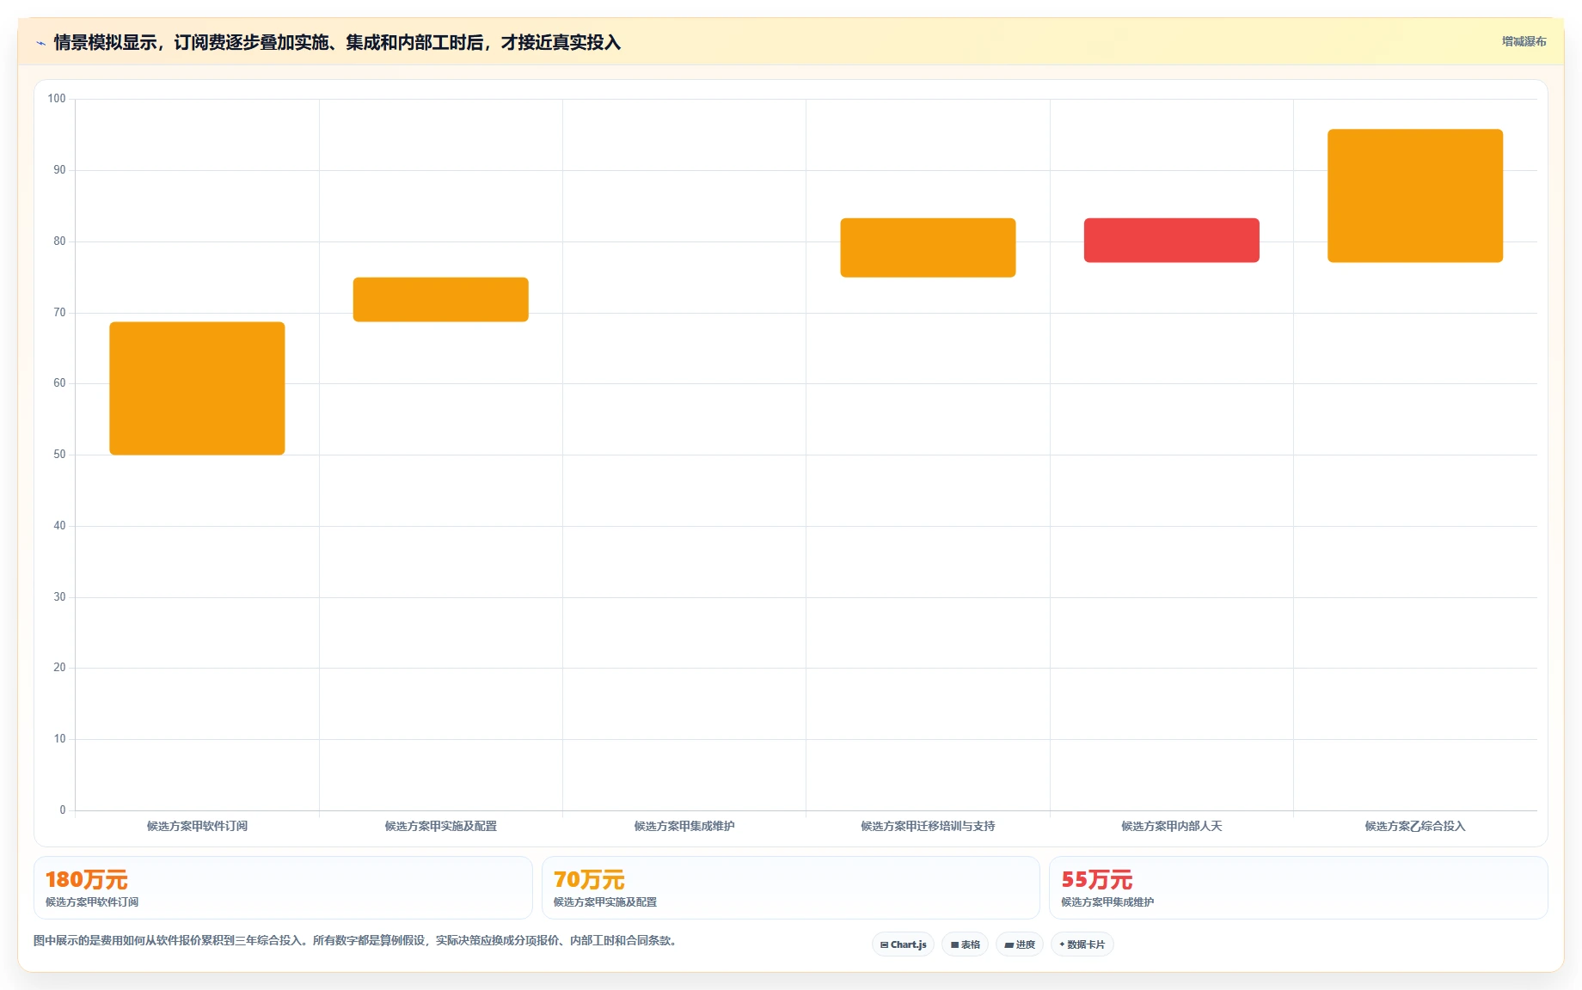The image size is (1582, 990).
Task: Click the x-axis label 候选方案甲内部人天
Action: 1171,826
